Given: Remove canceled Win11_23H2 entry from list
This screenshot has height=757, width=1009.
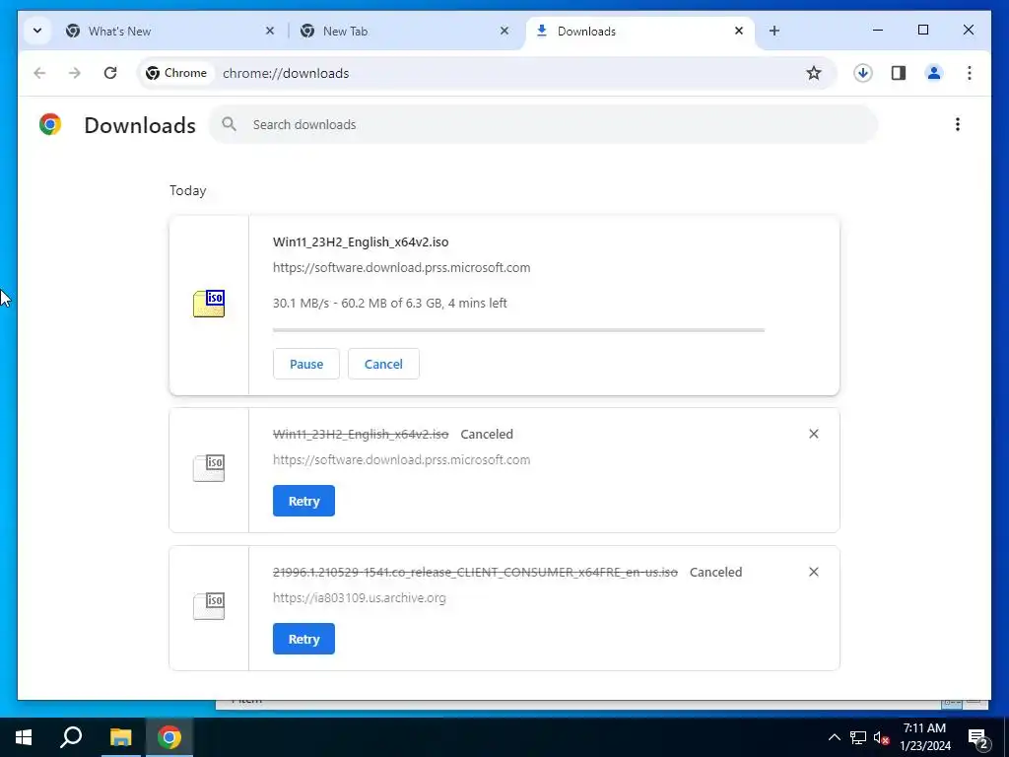Looking at the screenshot, I should (813, 434).
